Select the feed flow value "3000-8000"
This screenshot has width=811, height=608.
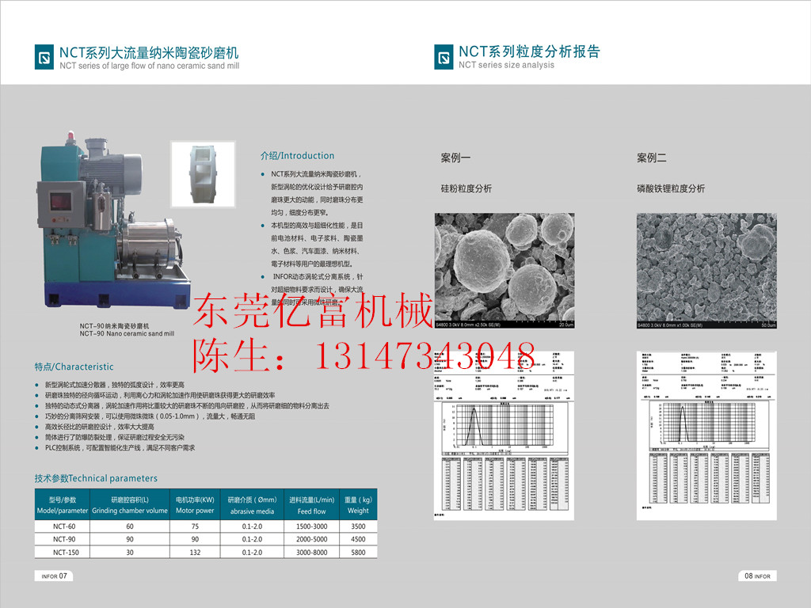pos(312,553)
